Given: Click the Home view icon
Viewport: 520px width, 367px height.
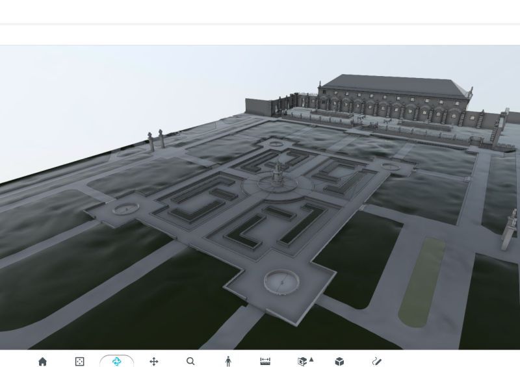Looking at the screenshot, I should 42,361.
